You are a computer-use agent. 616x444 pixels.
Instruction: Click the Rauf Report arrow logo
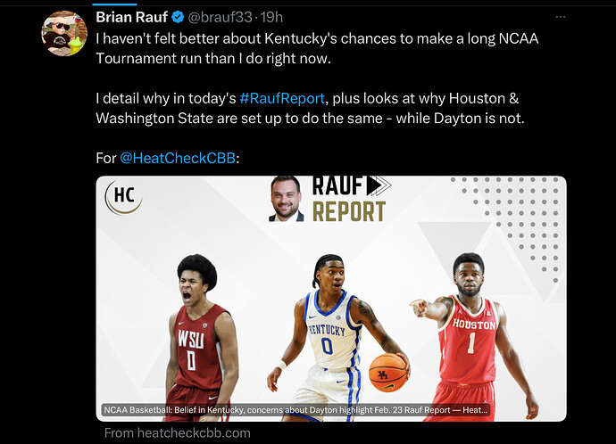379,186
